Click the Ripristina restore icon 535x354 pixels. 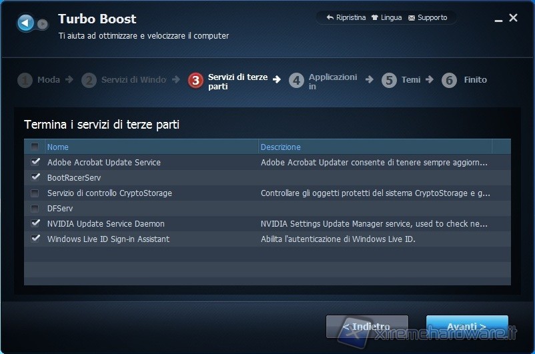[x=330, y=18]
